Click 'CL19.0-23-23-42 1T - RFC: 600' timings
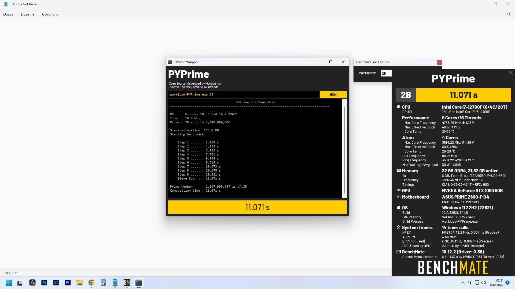Viewport: 515px width, 289px height. pos(465,185)
